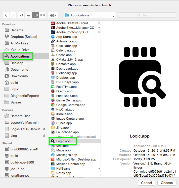Screen dimensions: 179x188
Task: Click the Dropbox.app icon in the list
Action: (x=53, y=78)
